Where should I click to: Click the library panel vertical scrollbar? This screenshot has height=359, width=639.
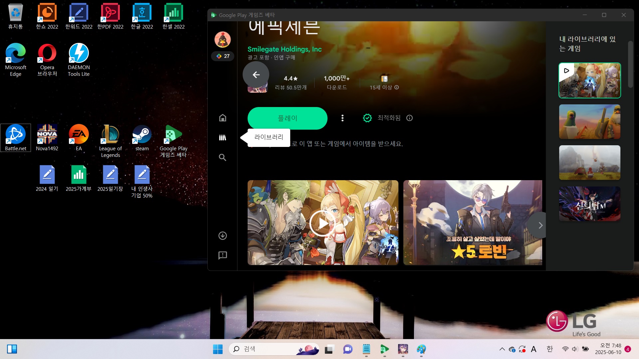(x=630, y=64)
